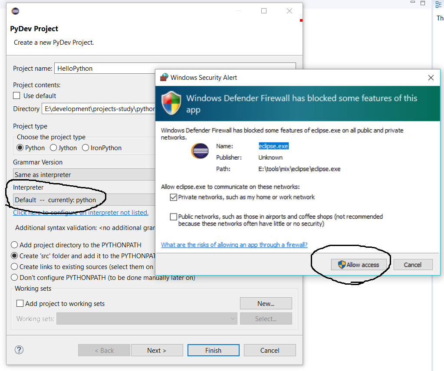Select the IronPython project type radio
This screenshot has height=371, width=444.
click(86, 148)
